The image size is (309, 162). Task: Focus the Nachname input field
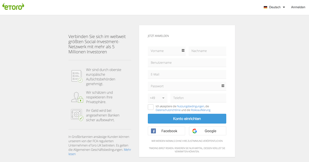(207, 51)
